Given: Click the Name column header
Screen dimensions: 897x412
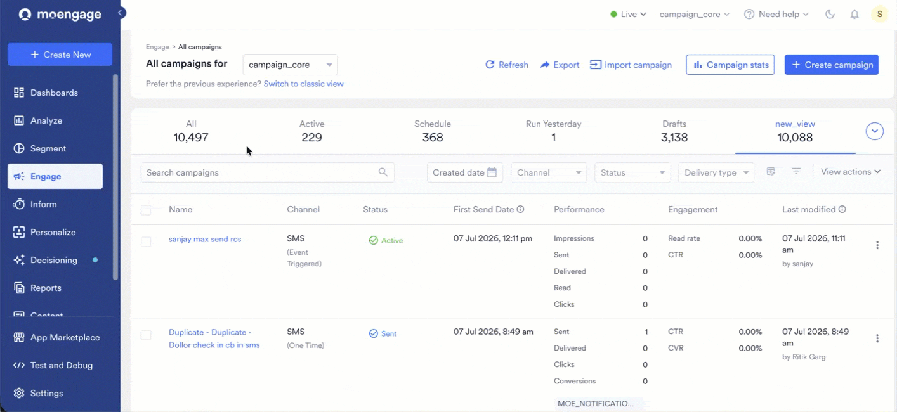Looking at the screenshot, I should point(180,209).
